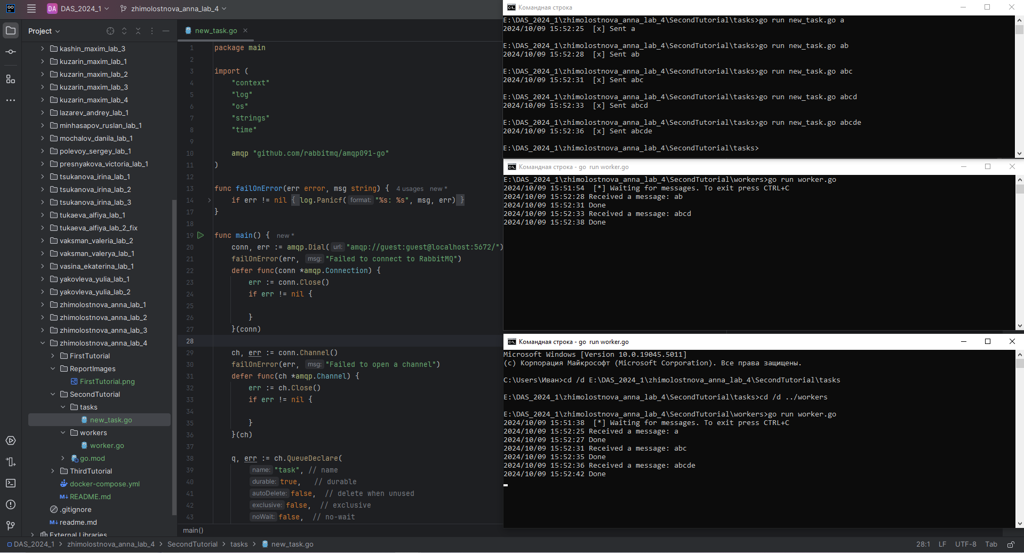The image size is (1024, 553).
Task: Open GoLand app logo icon
Action: pyautogui.click(x=11, y=9)
